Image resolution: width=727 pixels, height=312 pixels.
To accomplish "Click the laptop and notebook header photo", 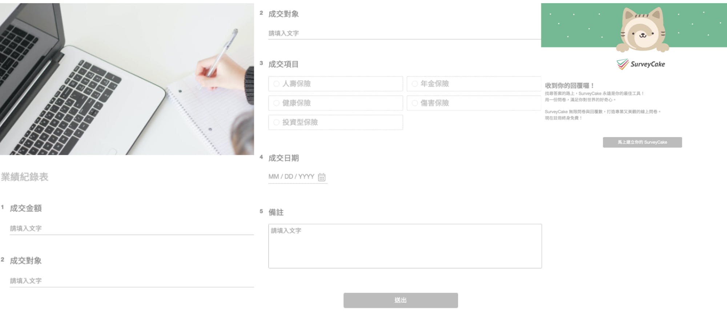I will [127, 79].
